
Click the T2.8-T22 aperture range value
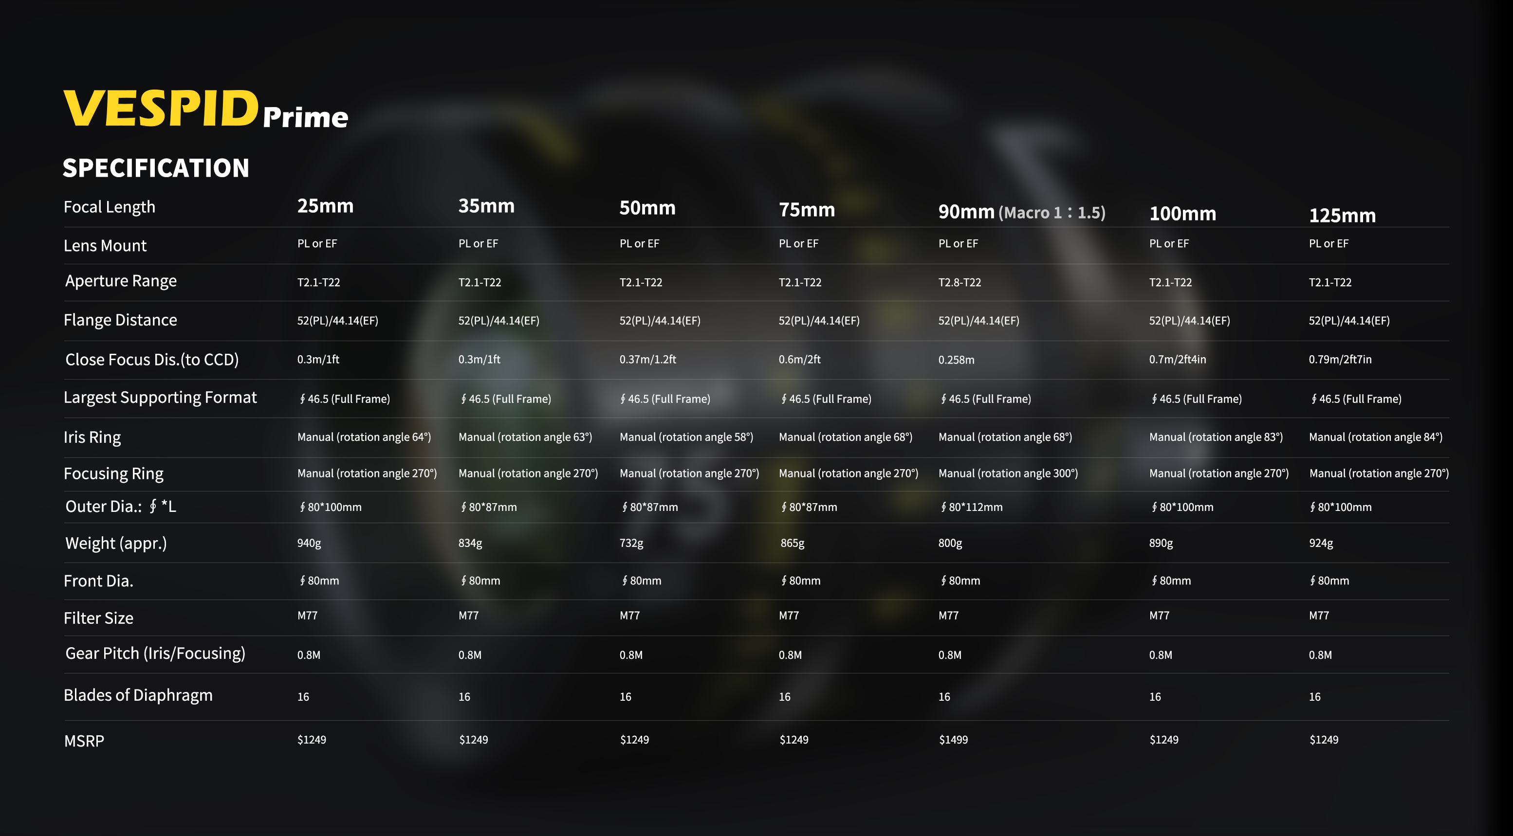click(x=959, y=282)
